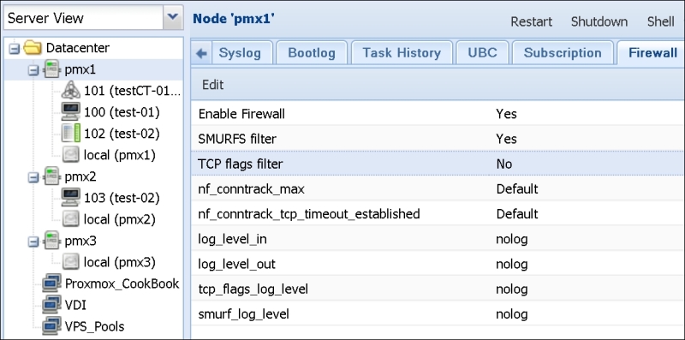The width and height of the screenshot is (685, 340).
Task: Click the pmx1 node server icon
Action: pos(52,69)
